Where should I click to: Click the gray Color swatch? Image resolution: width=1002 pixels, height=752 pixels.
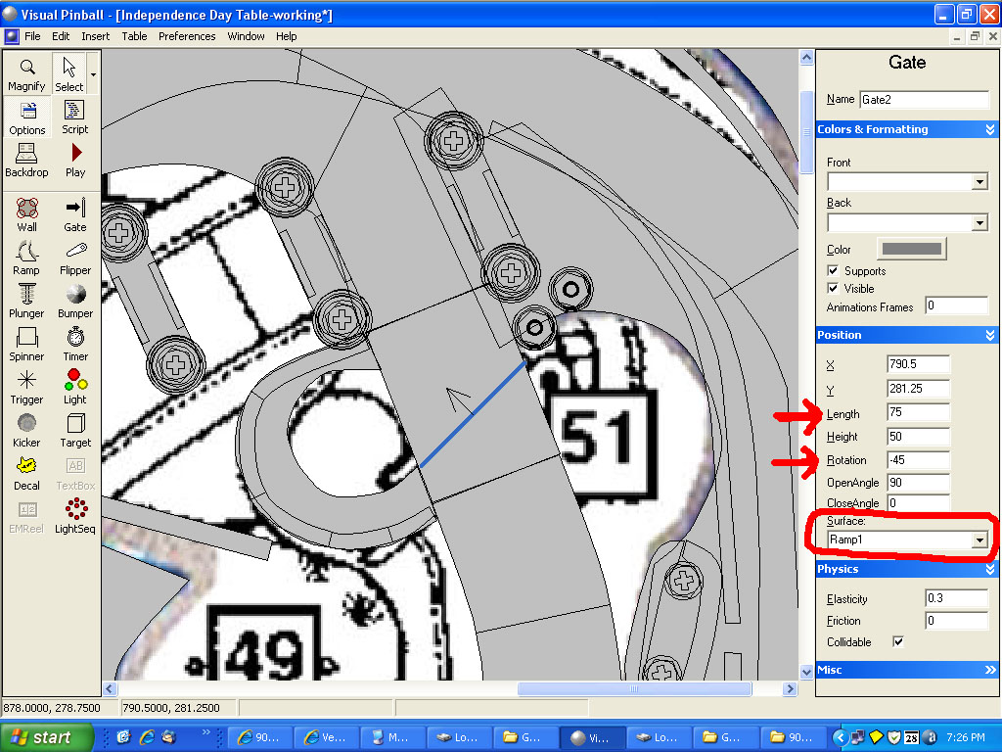[x=911, y=249]
